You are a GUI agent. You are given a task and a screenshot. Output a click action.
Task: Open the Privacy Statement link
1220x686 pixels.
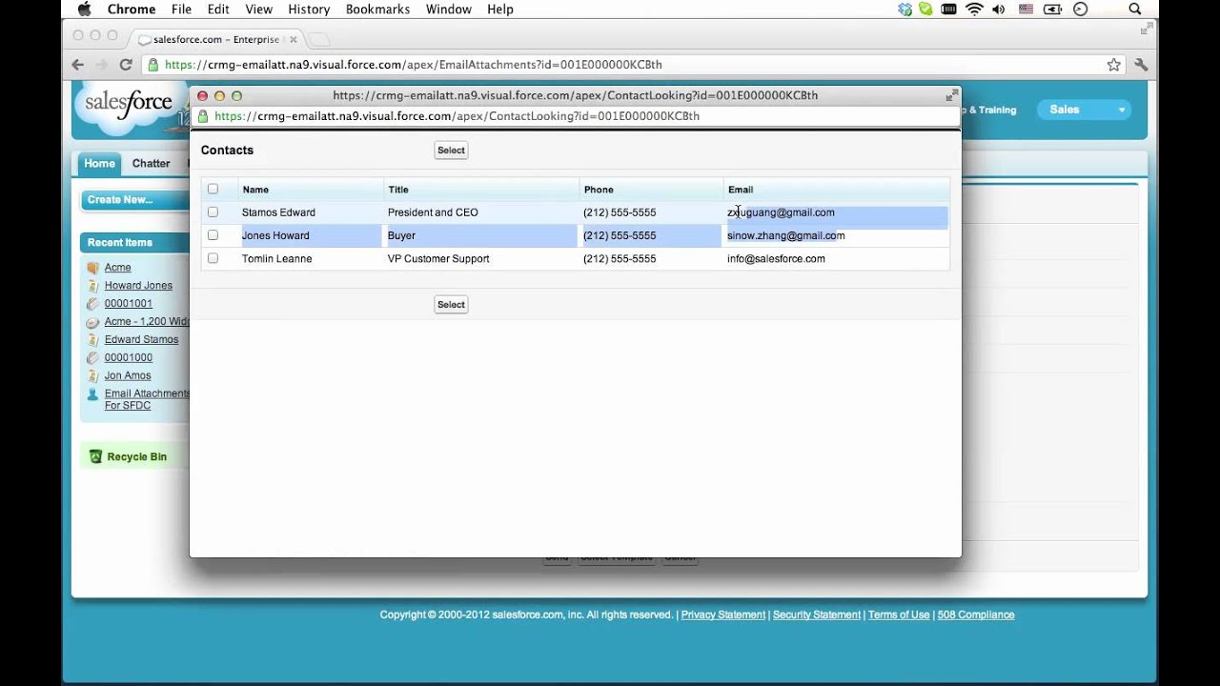click(722, 615)
